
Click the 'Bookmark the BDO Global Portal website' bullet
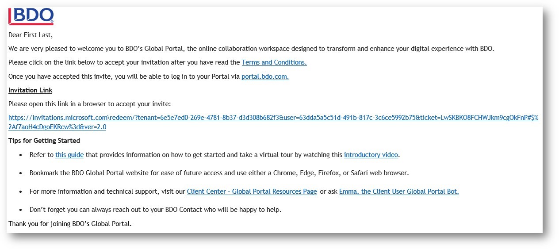[219, 173]
